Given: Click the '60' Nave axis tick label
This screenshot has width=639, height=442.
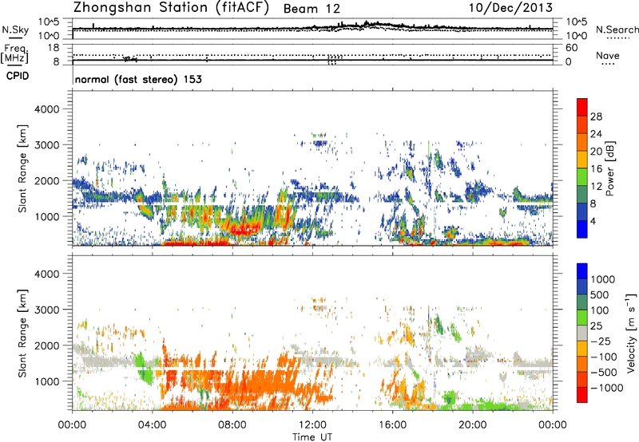Looking at the screenshot, I should (571, 48).
